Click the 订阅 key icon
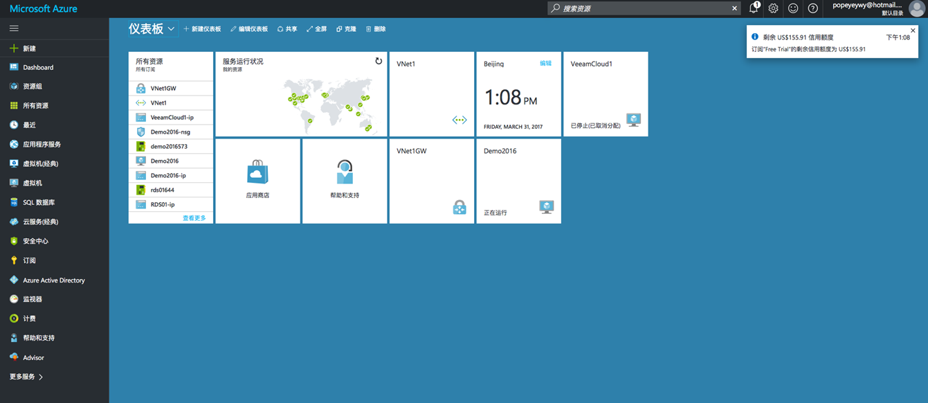Image resolution: width=928 pixels, height=403 pixels. (x=14, y=260)
